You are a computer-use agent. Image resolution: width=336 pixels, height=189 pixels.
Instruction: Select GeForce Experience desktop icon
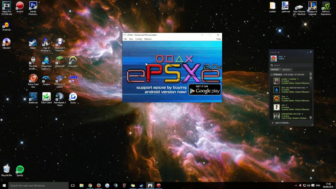click(x=326, y=8)
